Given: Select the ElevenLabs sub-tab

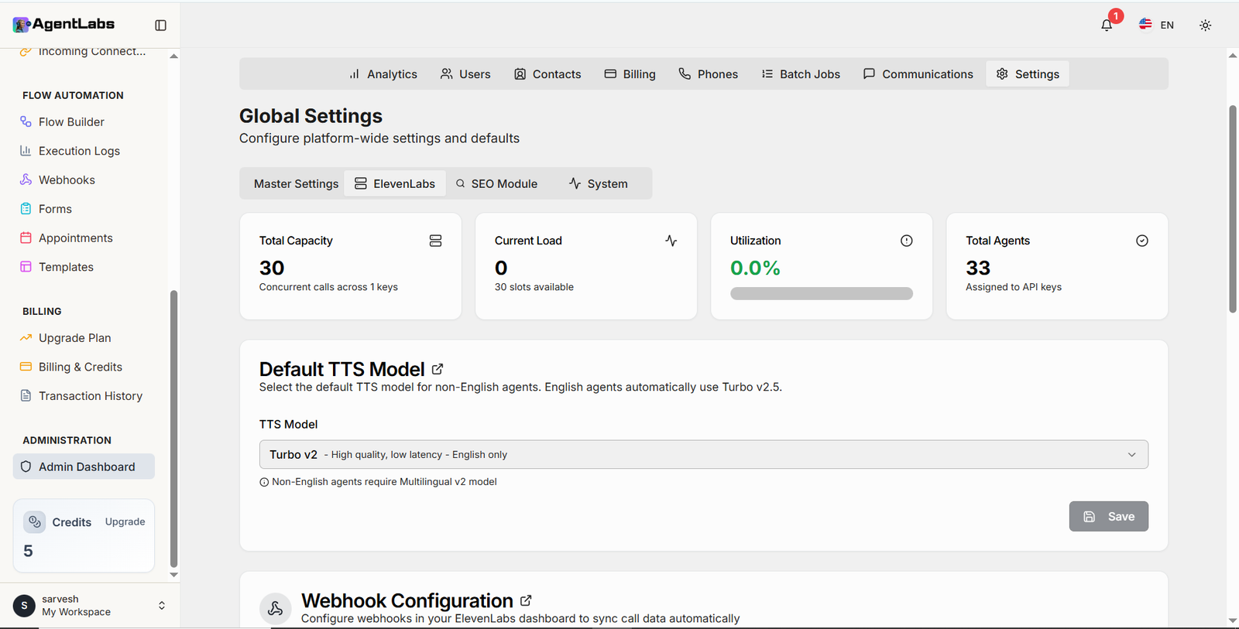Looking at the screenshot, I should [x=395, y=184].
